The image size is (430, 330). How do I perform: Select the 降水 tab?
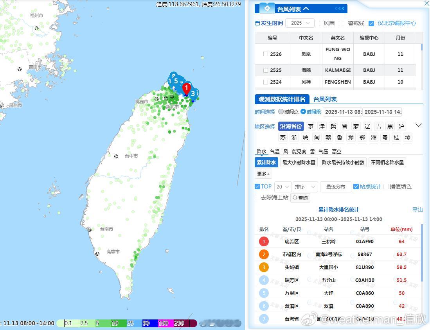click(261, 152)
